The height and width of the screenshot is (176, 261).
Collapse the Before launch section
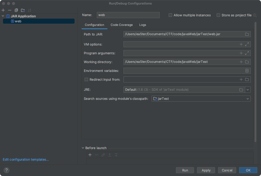pos(83,148)
